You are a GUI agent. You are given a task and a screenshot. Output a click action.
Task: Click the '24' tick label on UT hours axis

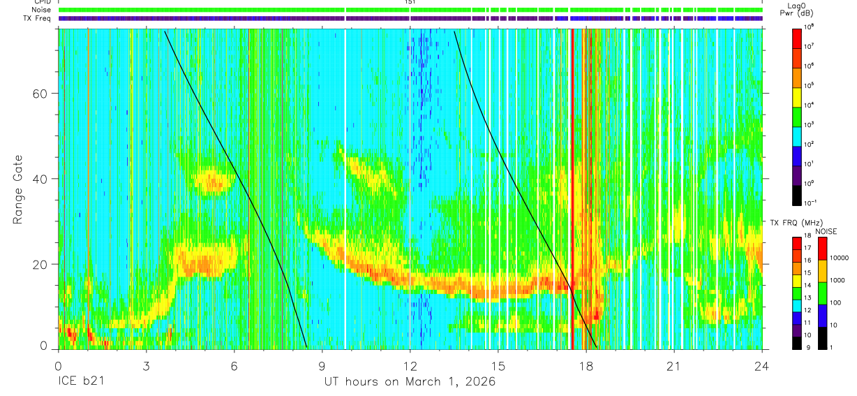762,366
